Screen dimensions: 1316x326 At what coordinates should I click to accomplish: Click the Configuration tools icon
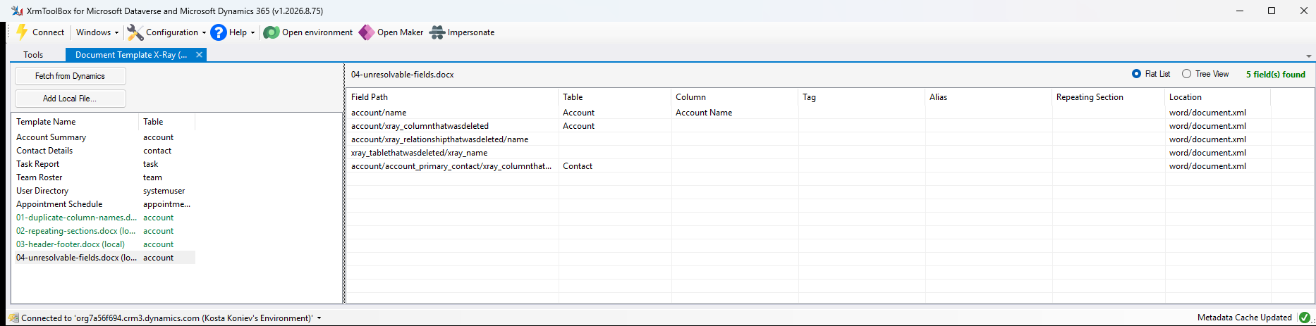[135, 32]
